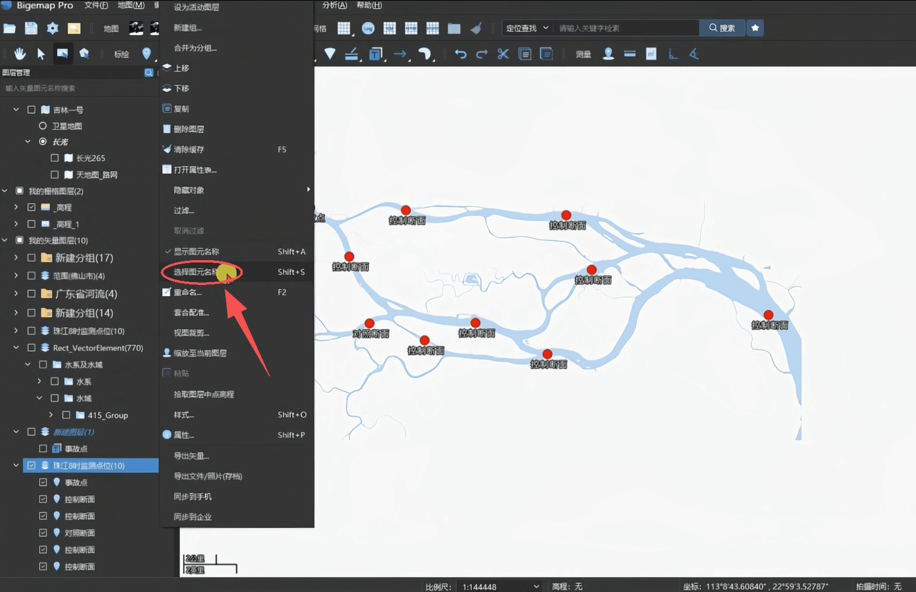Screen dimensions: 916x592
Task: Click the round Lng grid icon
Action: [x=368, y=28]
